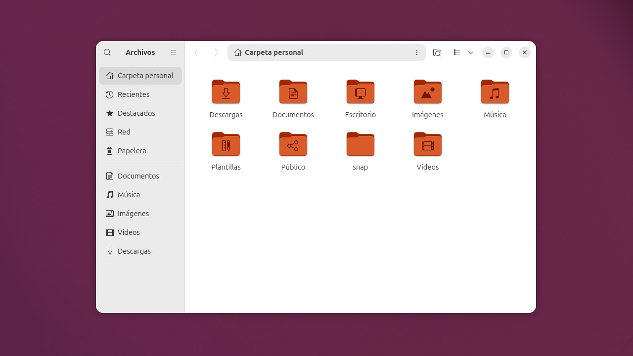633x356 pixels.
Task: Click the Carpeta personal location in the path bar
Action: click(x=274, y=52)
